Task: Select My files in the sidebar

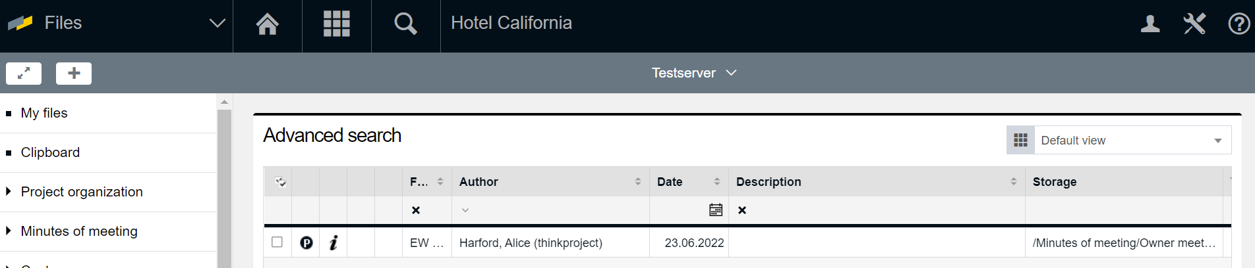Action: tap(44, 113)
